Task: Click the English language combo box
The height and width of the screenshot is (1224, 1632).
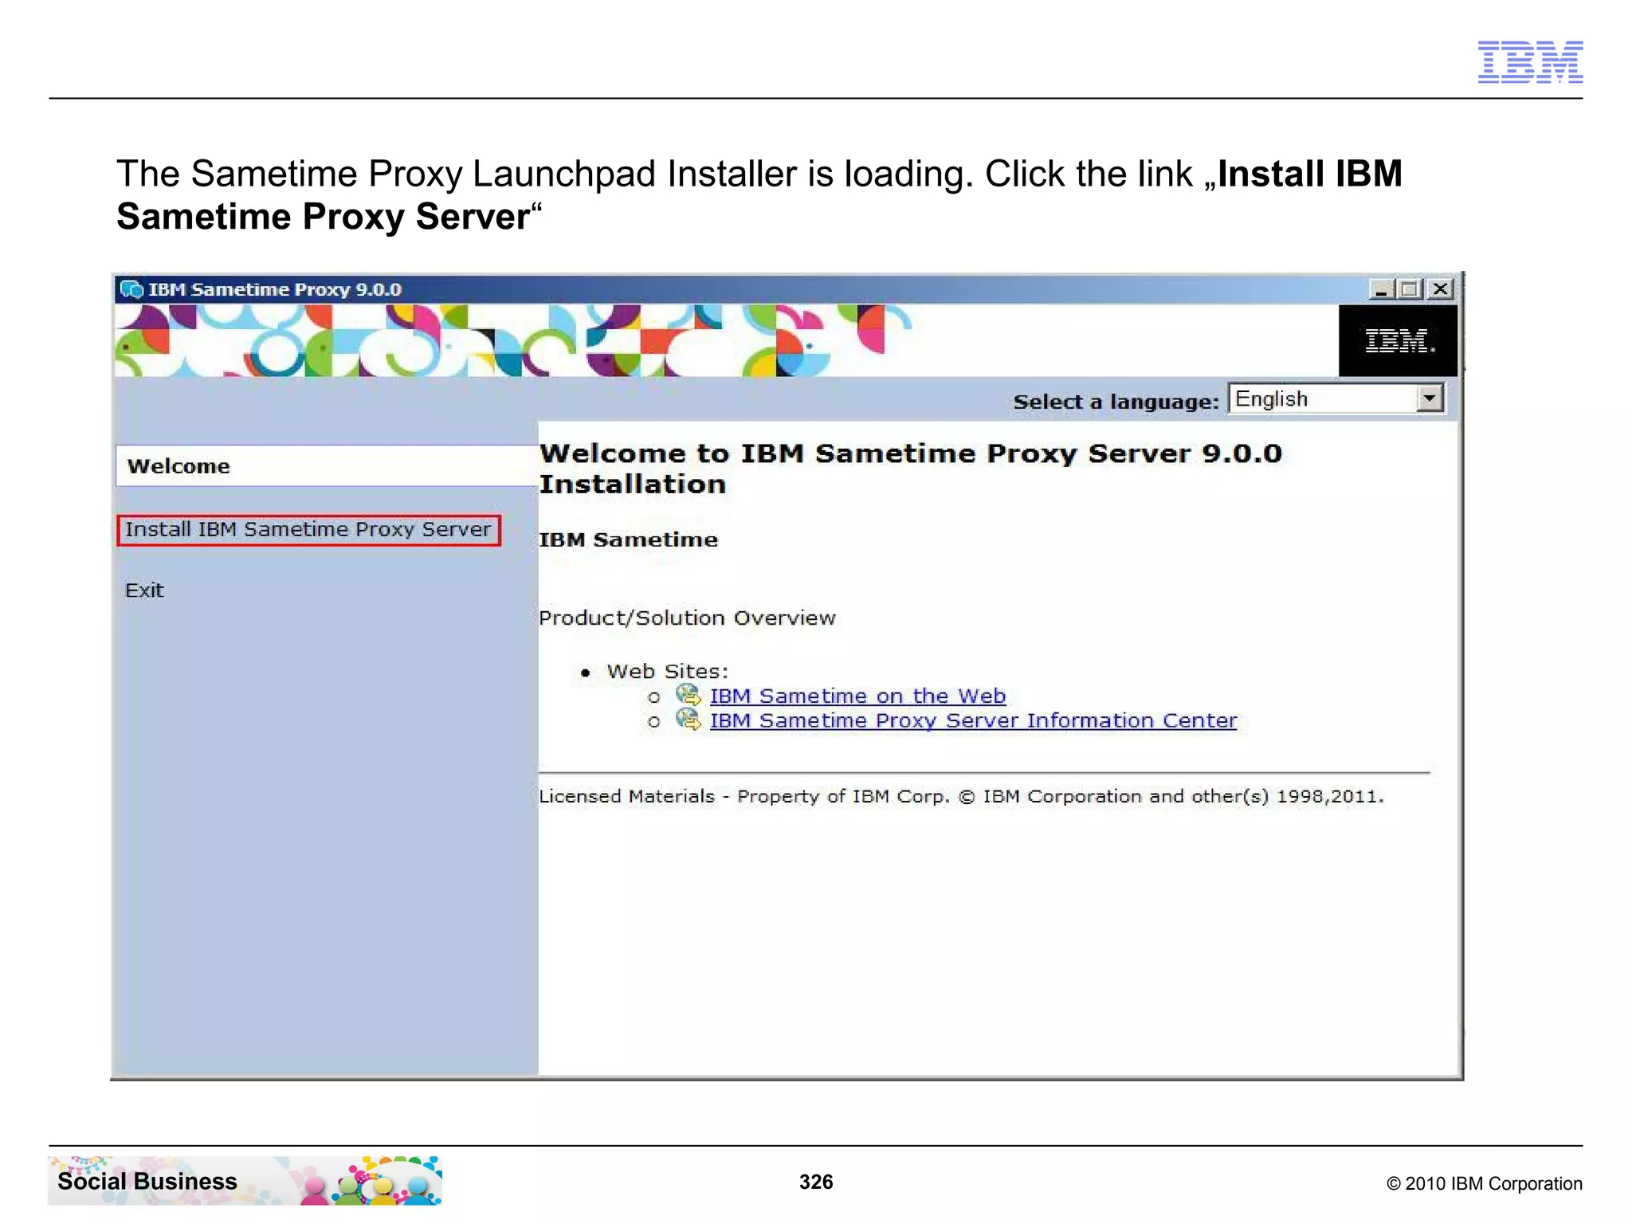Action: [x=1336, y=398]
